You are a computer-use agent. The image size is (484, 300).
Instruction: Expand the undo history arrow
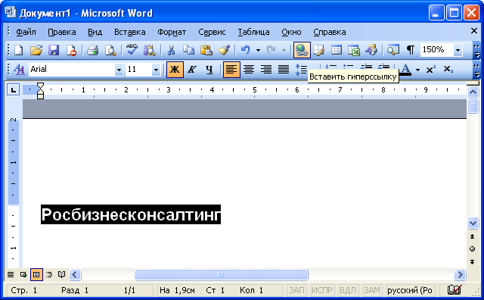point(258,50)
